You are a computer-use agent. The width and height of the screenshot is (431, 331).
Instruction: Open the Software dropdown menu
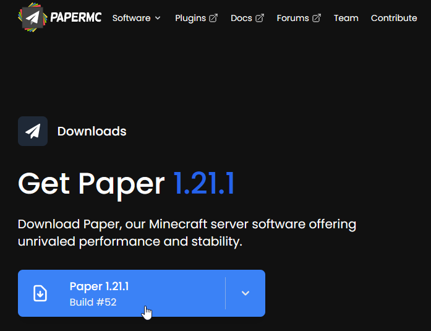pyautogui.click(x=136, y=18)
